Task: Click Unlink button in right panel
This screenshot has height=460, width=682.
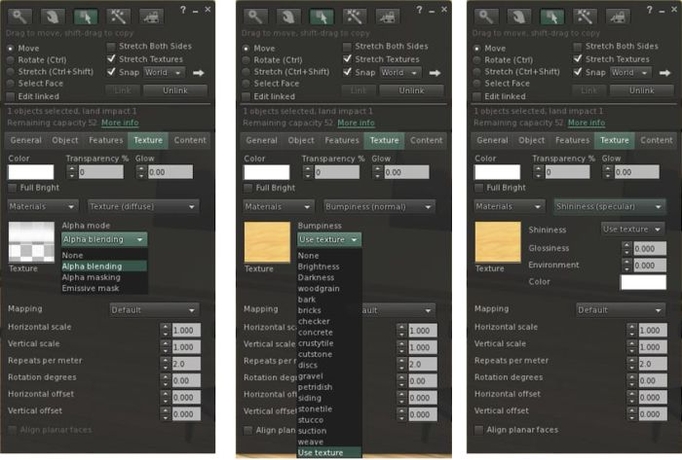Action: (641, 90)
